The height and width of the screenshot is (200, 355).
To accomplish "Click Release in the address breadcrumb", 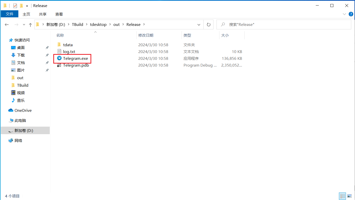I will [134, 25].
